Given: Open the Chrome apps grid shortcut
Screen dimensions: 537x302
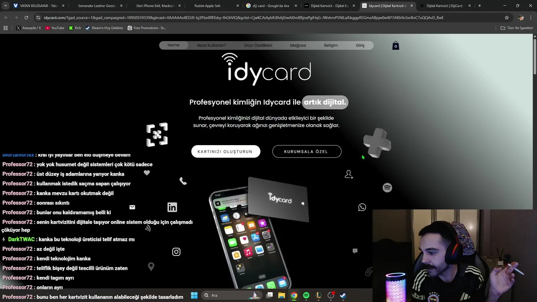Looking at the screenshot, I should point(5,28).
